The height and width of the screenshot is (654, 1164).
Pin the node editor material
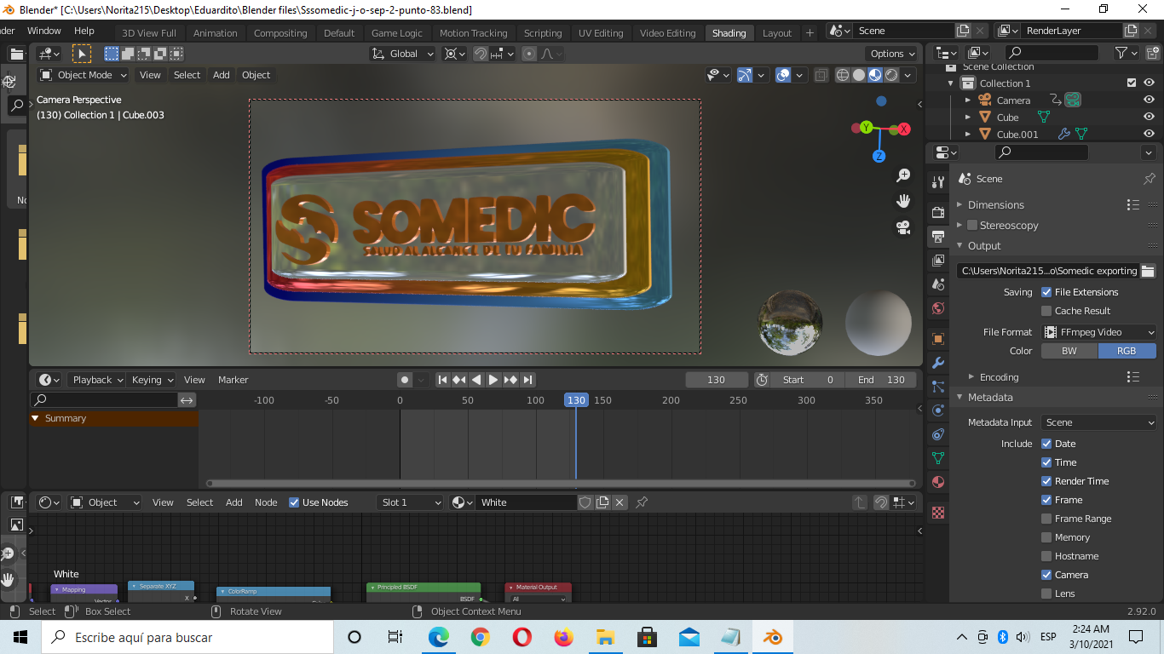coord(642,502)
